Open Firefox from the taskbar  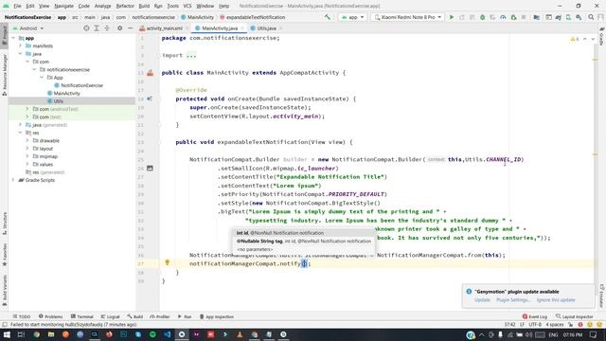pyautogui.click(x=109, y=334)
